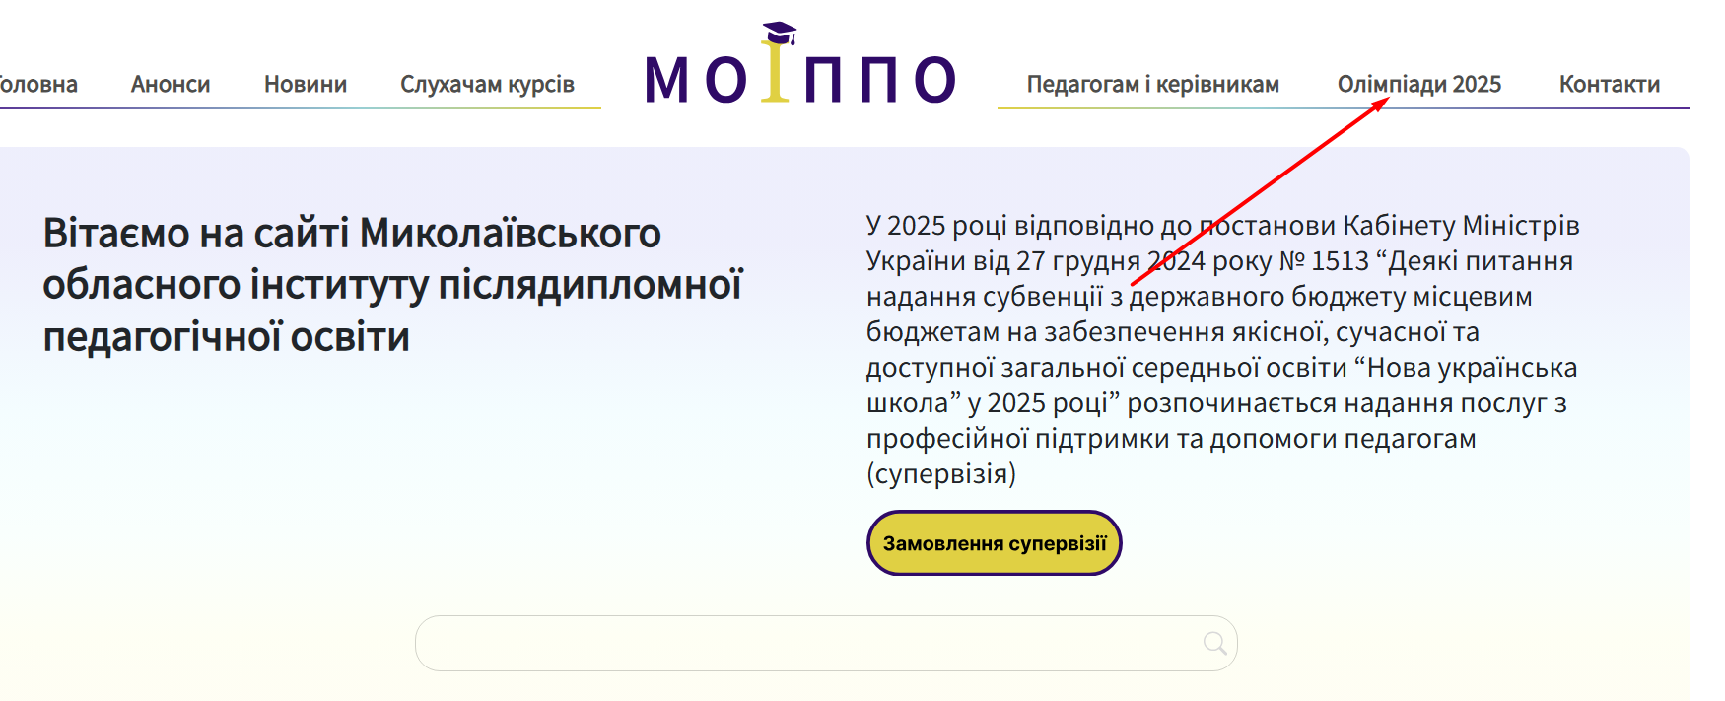Open the Головна menu item
The image size is (1725, 701).
pos(37,85)
